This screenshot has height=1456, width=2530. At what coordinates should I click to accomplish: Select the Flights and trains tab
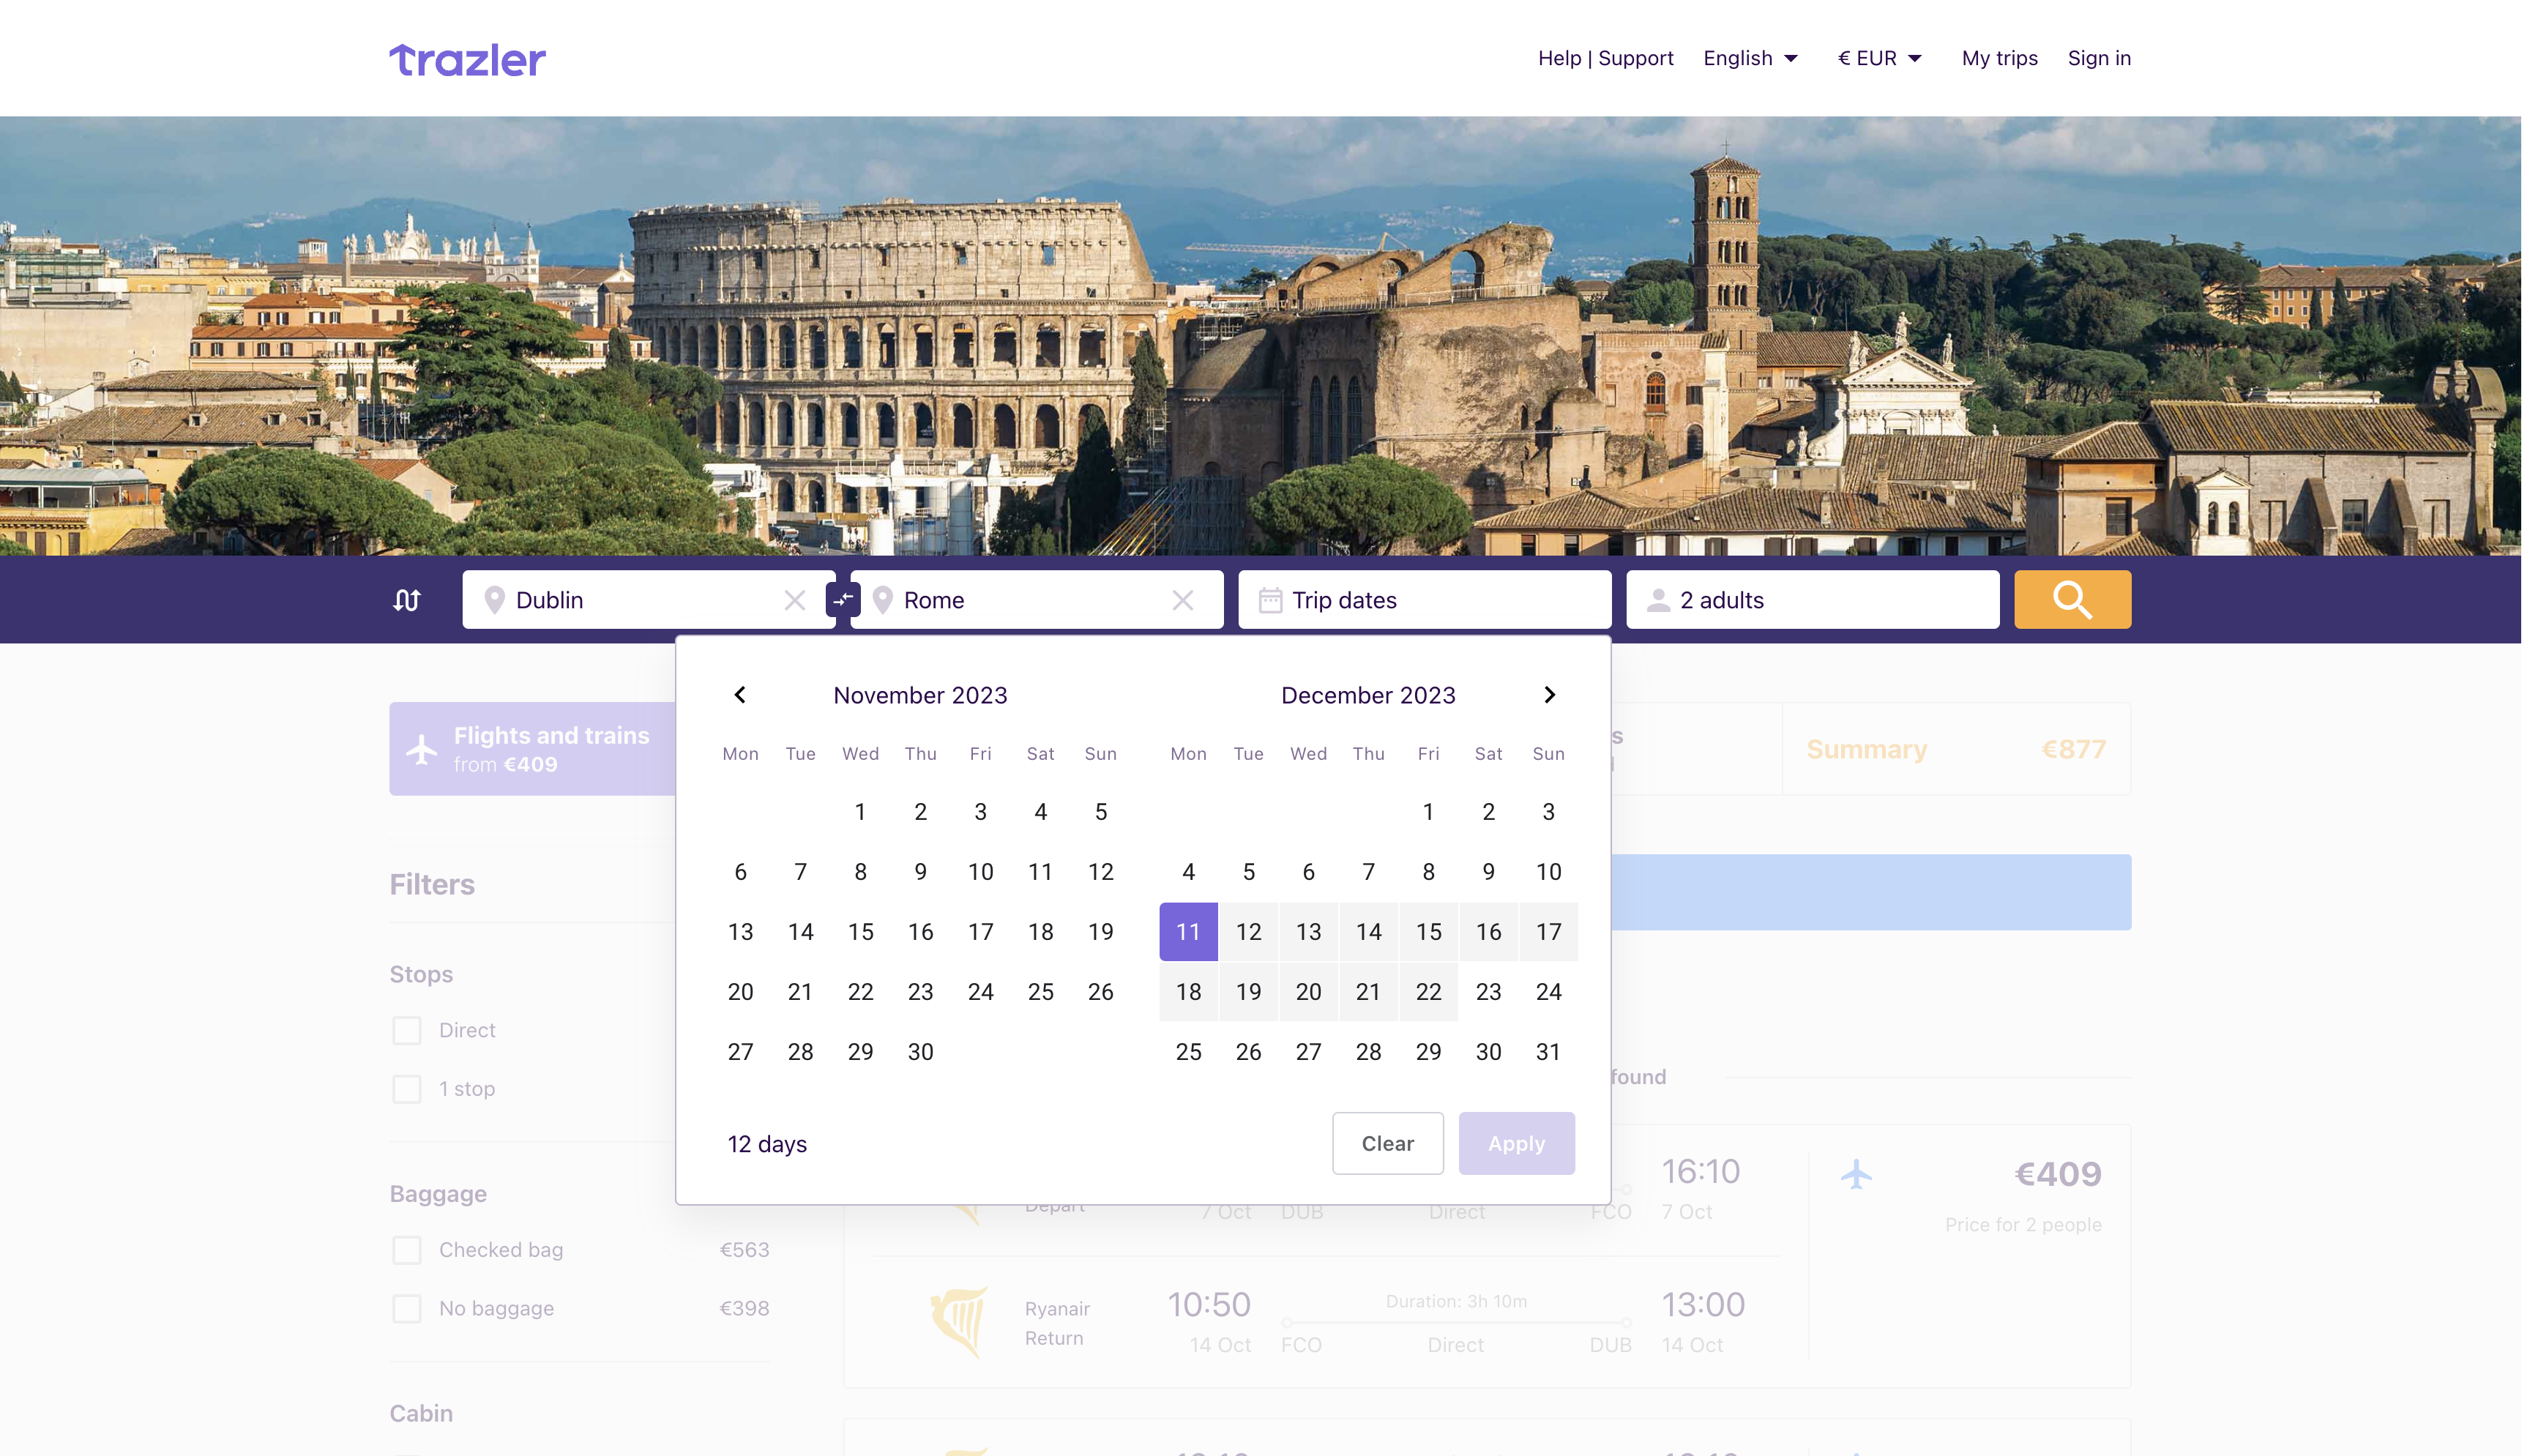533,749
